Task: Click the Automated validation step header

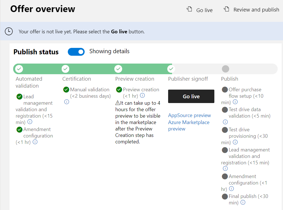Action: [29, 82]
